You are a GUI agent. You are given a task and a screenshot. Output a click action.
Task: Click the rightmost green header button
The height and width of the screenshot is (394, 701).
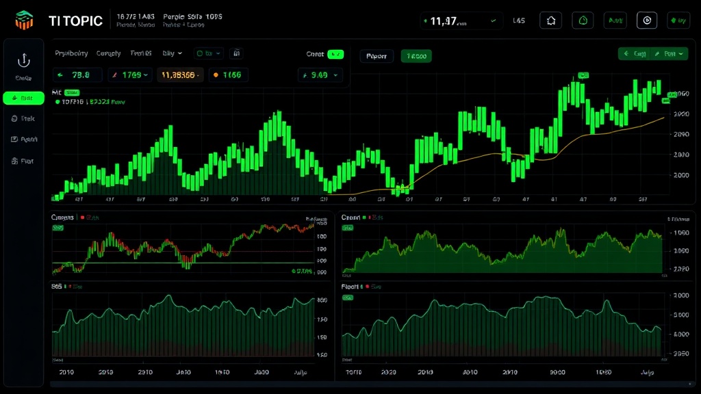678,21
